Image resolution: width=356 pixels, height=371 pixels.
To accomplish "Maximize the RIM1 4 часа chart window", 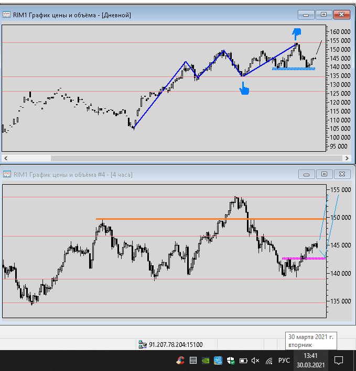I will 324,174.
